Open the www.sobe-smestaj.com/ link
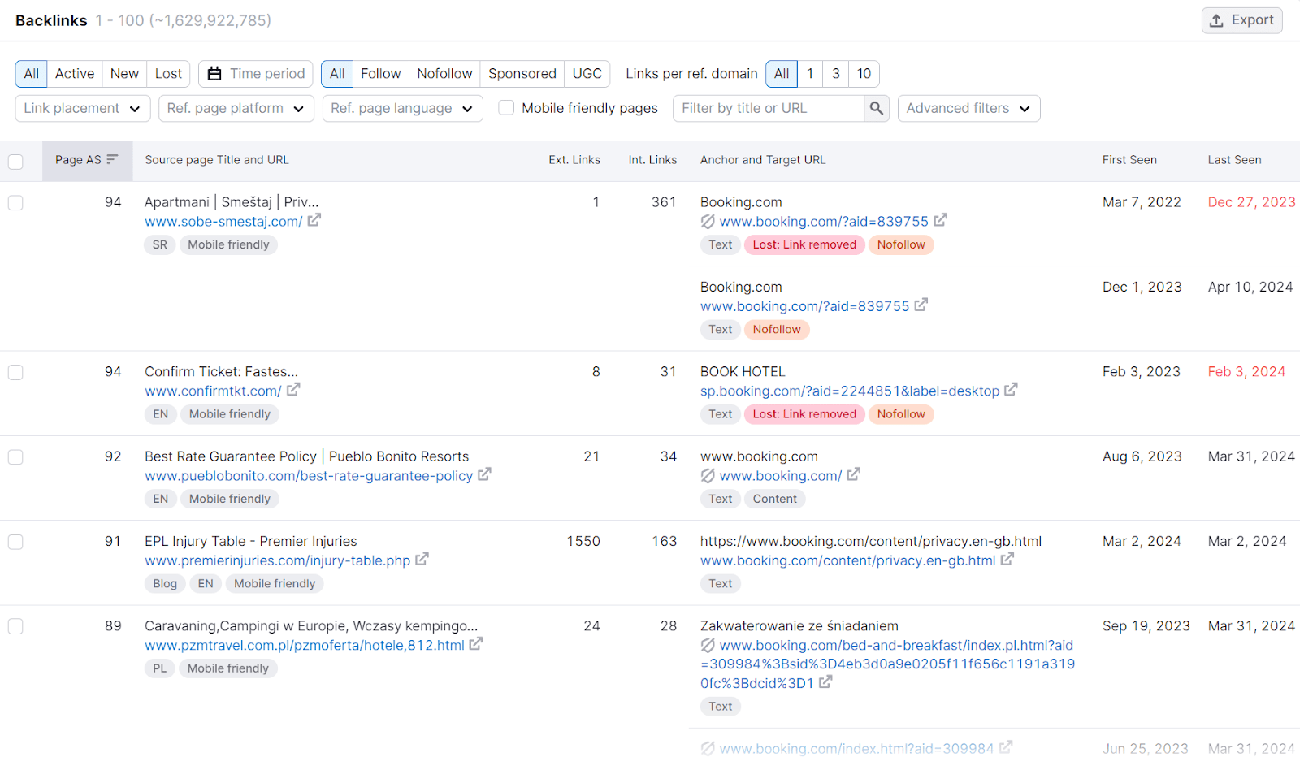Viewport: 1300px width, 770px height. click(223, 221)
